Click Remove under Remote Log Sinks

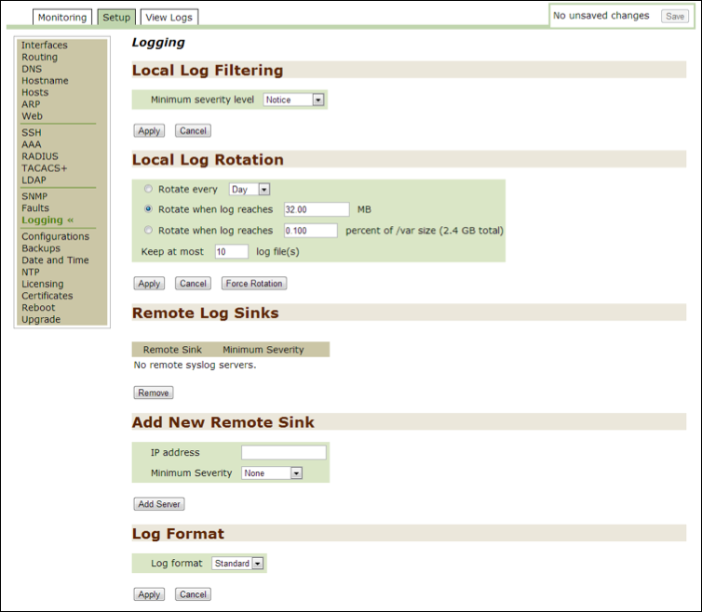[154, 392]
